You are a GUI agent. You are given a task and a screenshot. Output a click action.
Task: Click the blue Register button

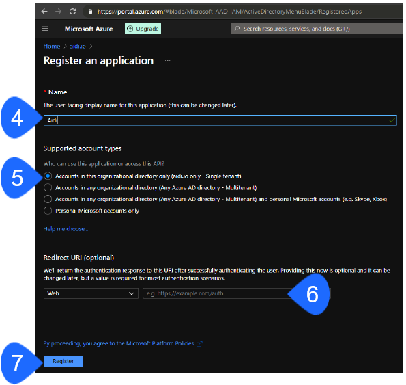(63, 362)
